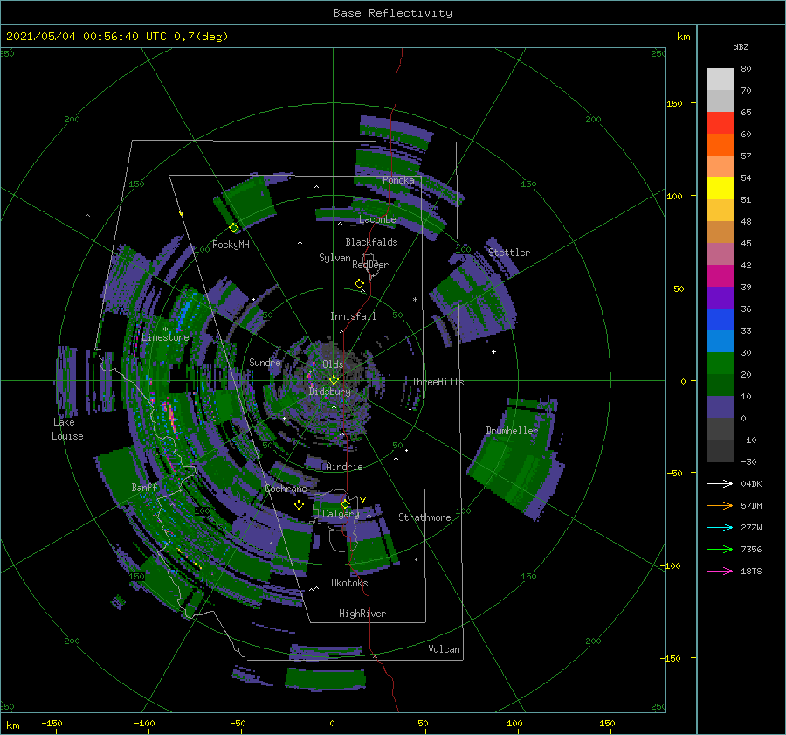Pick the yellow 54-51 dBZ color swatch
This screenshot has height=735, width=786.
coord(720,189)
